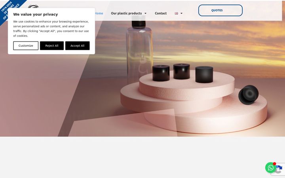
Task: Customize cookie preferences
Action: tap(26, 45)
